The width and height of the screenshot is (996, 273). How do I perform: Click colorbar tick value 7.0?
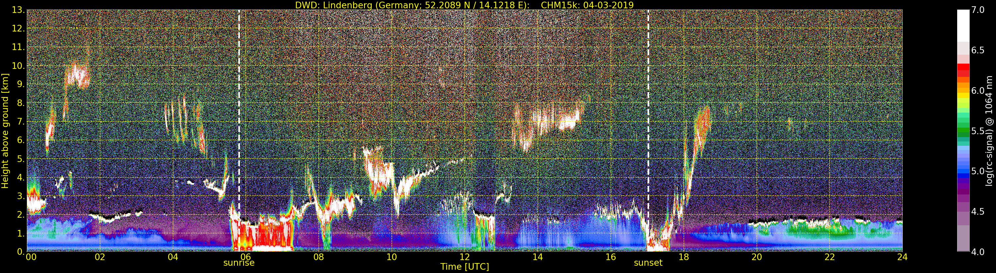pos(978,10)
